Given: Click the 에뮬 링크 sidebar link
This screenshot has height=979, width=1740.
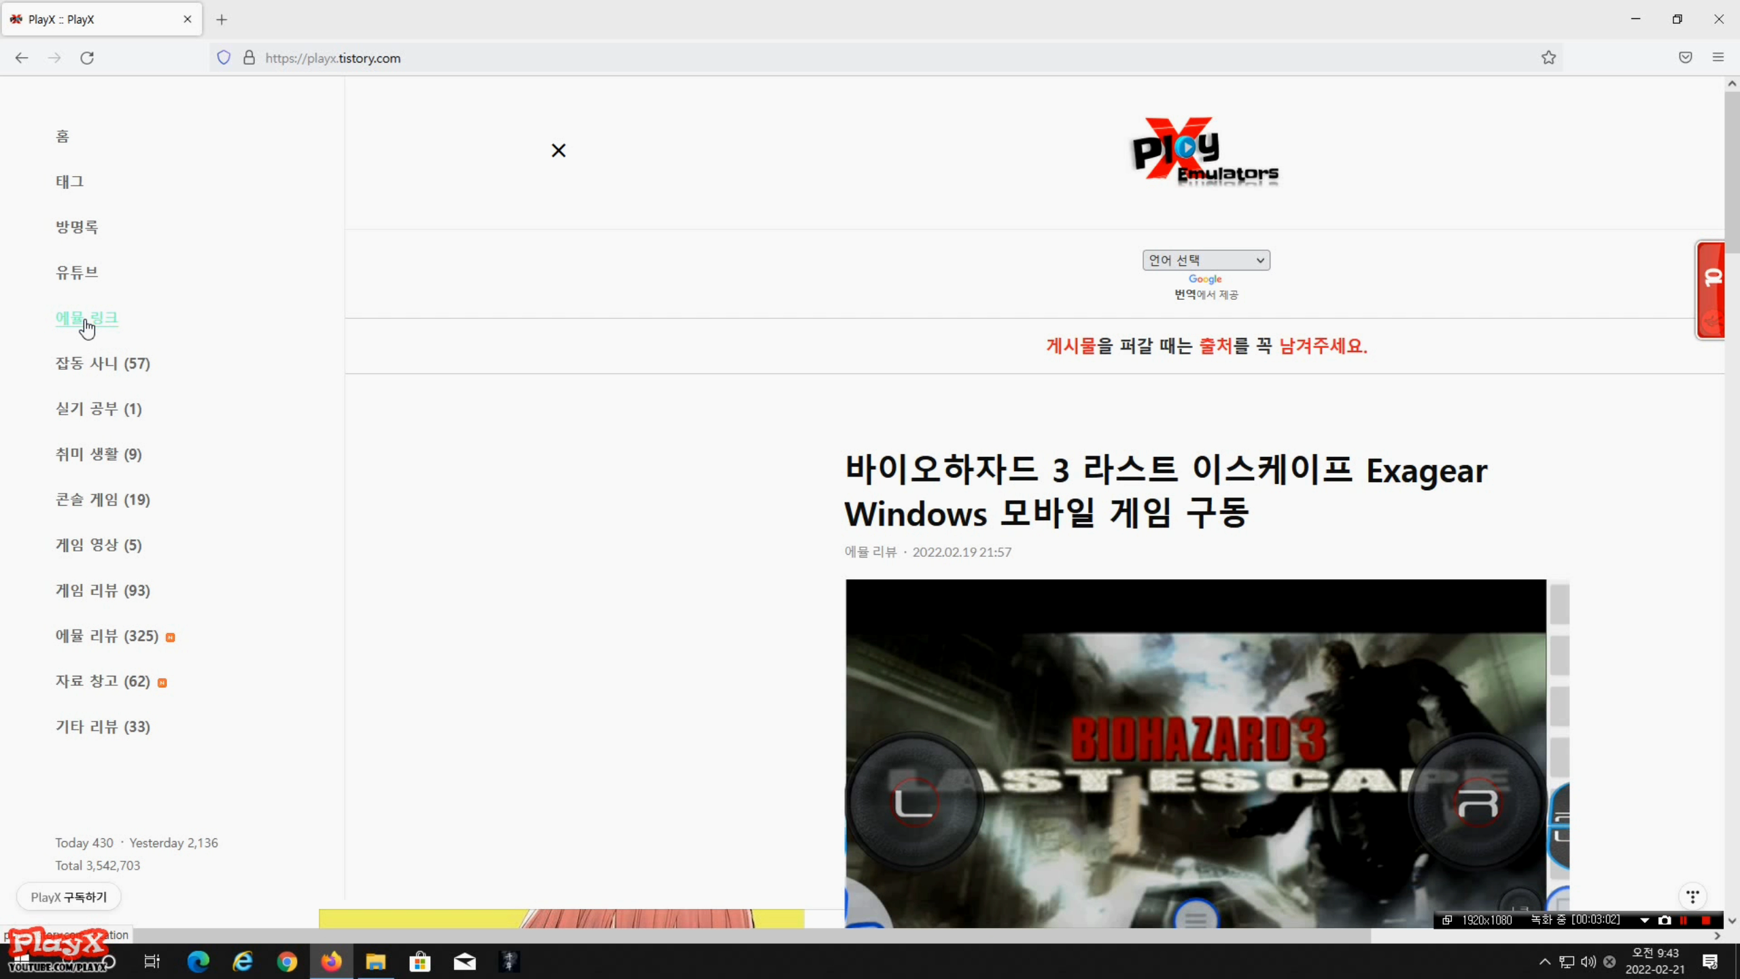Looking at the screenshot, I should click(x=86, y=318).
